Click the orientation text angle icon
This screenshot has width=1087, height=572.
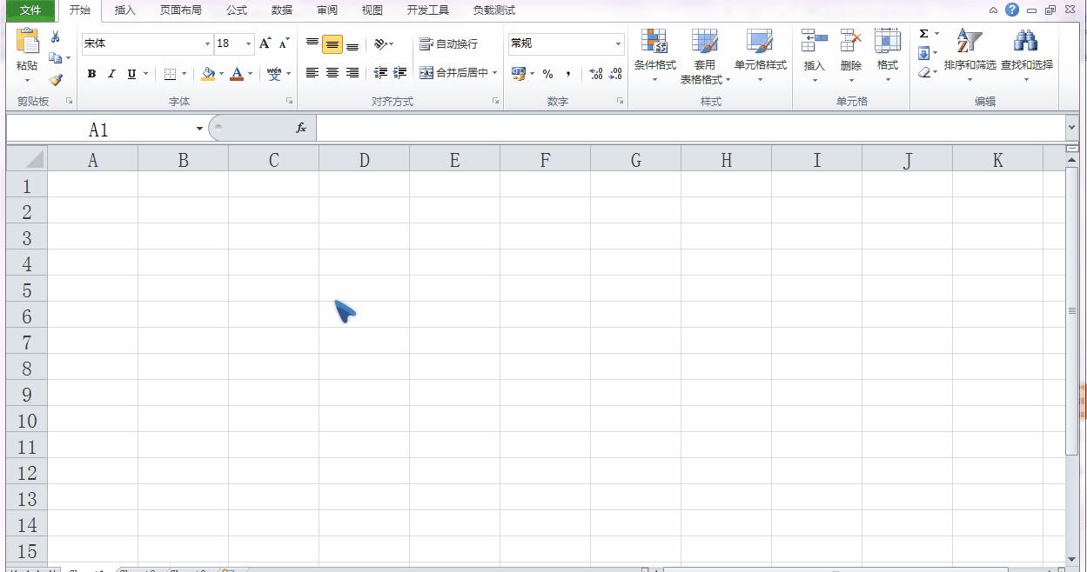[380, 43]
